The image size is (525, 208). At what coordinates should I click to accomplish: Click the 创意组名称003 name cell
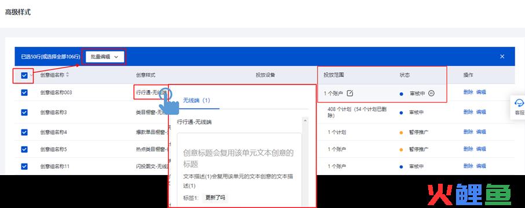click(x=56, y=92)
